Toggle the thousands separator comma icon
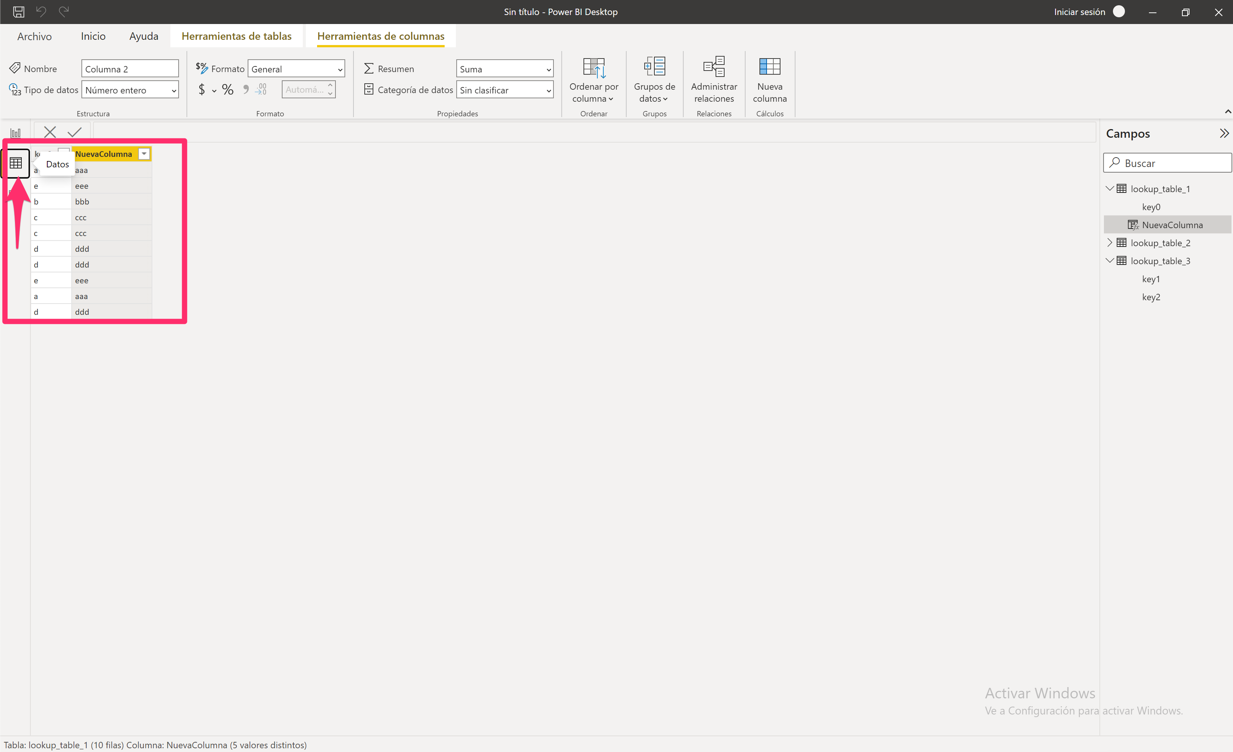1233x752 pixels. click(x=246, y=89)
